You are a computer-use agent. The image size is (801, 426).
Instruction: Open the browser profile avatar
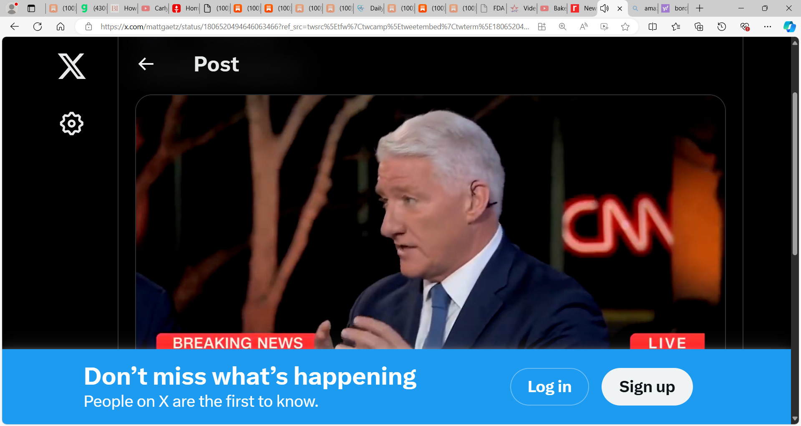pos(12,8)
